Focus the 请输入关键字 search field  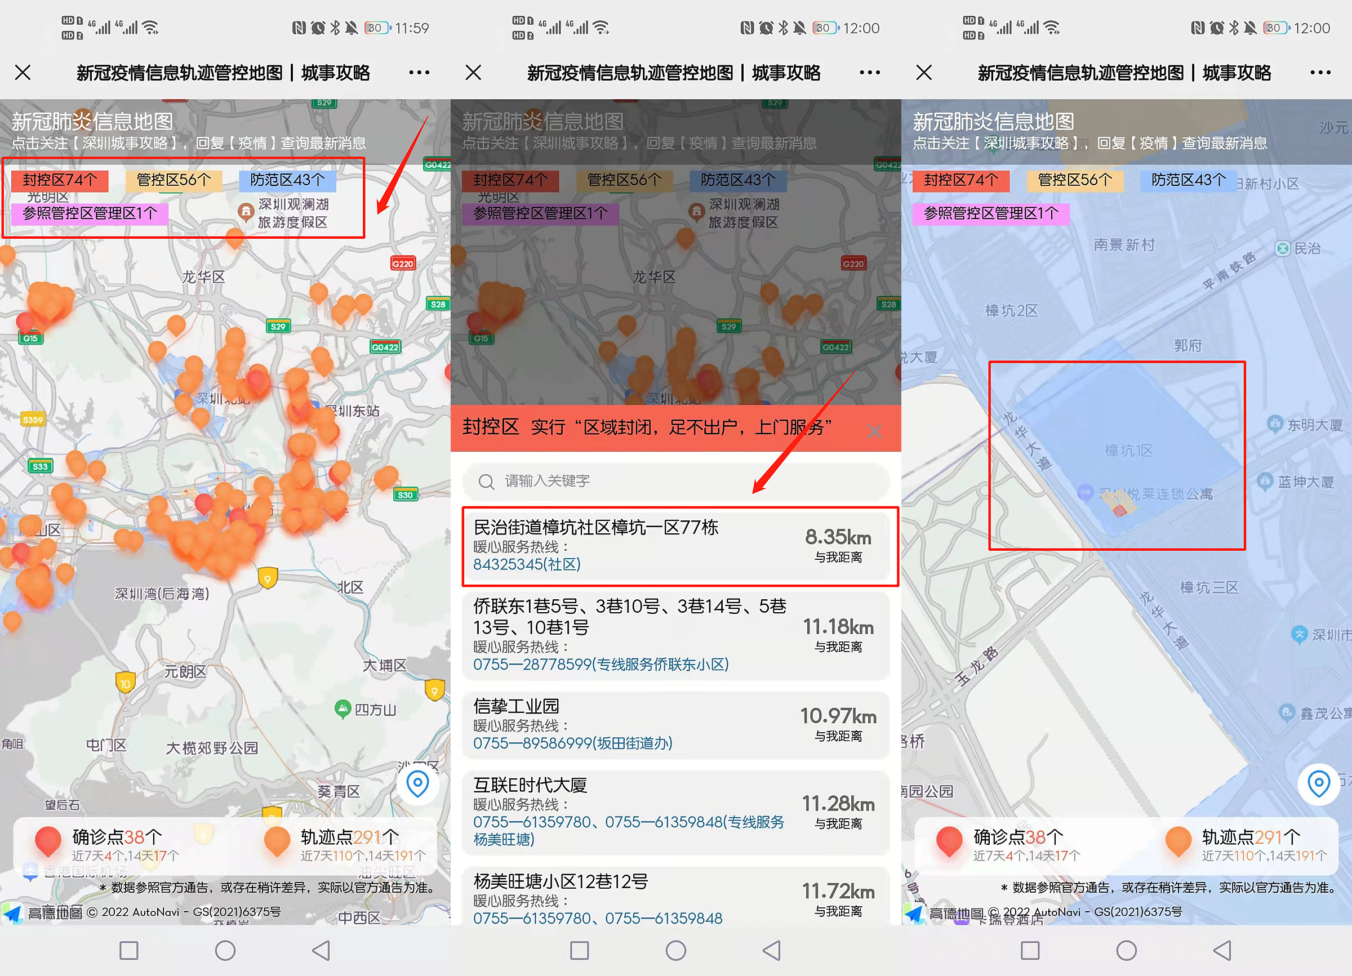(675, 482)
